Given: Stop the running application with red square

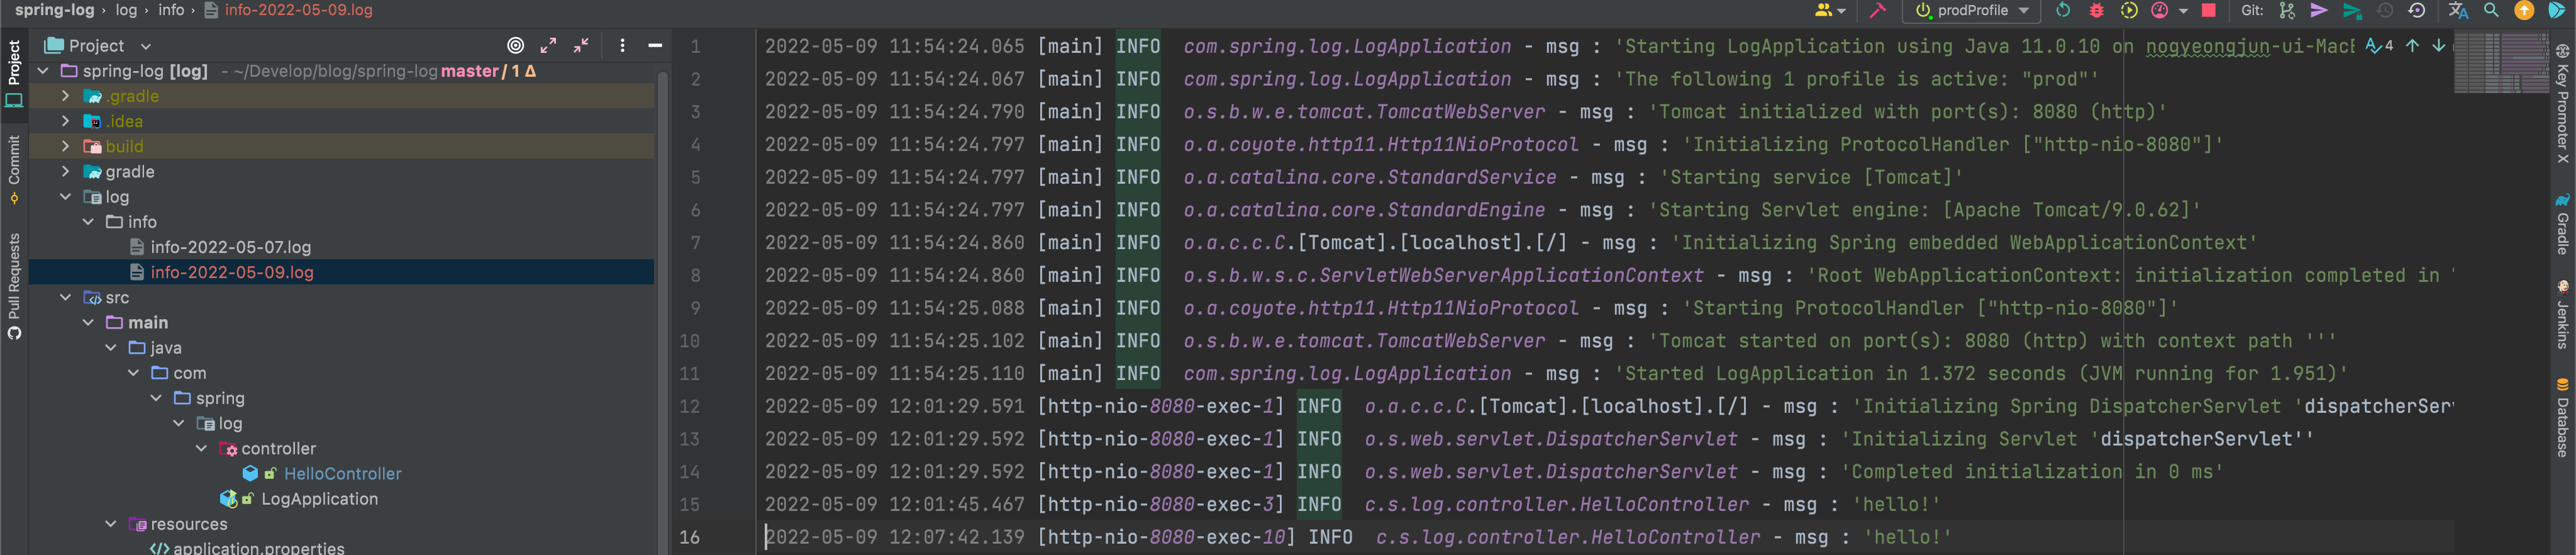Looking at the screenshot, I should coord(2210,11).
